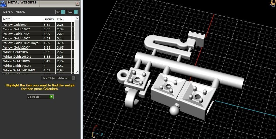The height and width of the screenshot is (139, 276).
Task: Select the White Gold:9KW row
Action: (38, 52)
